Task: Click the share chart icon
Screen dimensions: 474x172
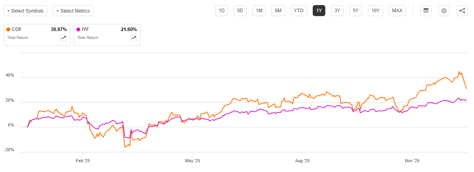Action: (462, 11)
